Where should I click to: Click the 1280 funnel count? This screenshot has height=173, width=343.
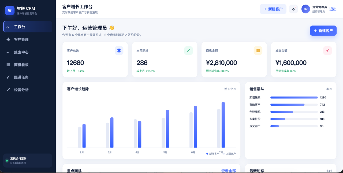323,98
